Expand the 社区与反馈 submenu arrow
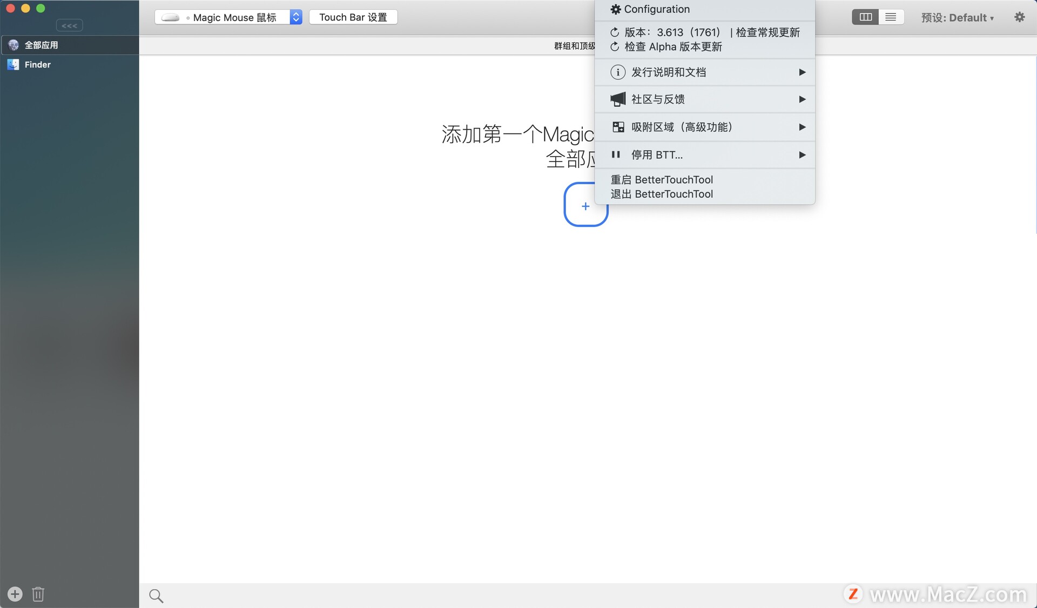The width and height of the screenshot is (1037, 608). click(802, 99)
